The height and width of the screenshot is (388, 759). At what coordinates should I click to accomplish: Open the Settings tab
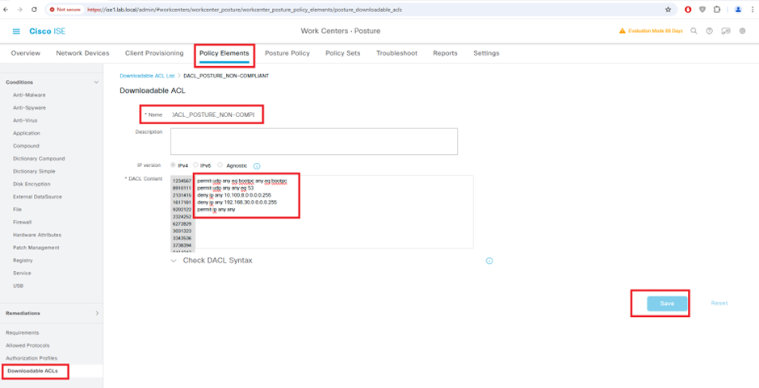(x=486, y=53)
